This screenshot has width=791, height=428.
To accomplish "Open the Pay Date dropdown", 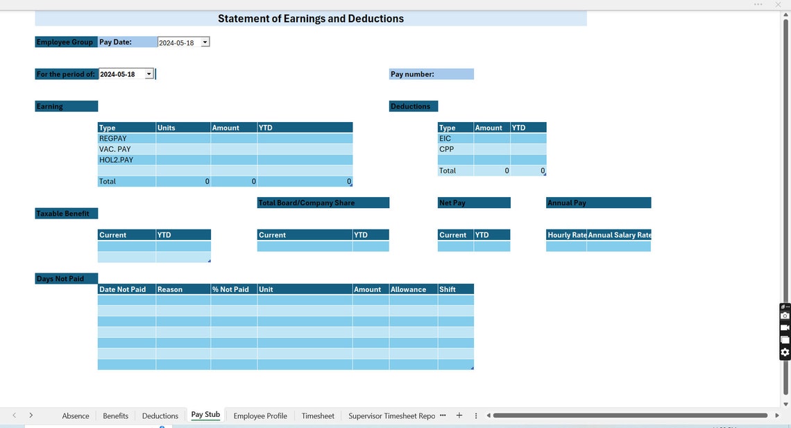I will [205, 42].
